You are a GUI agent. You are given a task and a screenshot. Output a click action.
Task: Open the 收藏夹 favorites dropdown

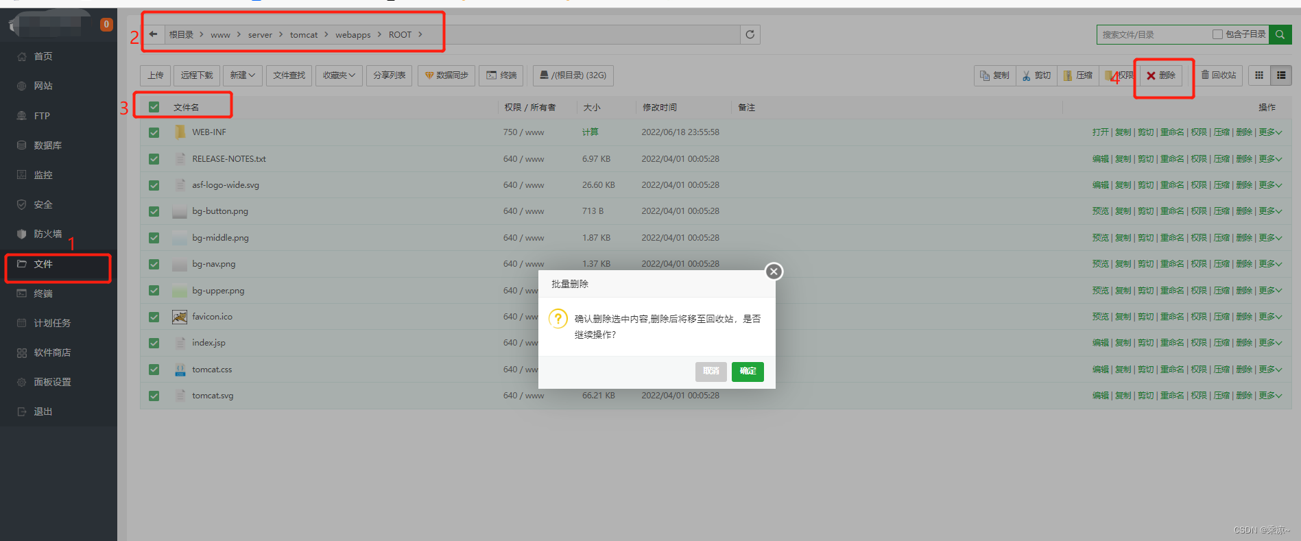pyautogui.click(x=339, y=75)
